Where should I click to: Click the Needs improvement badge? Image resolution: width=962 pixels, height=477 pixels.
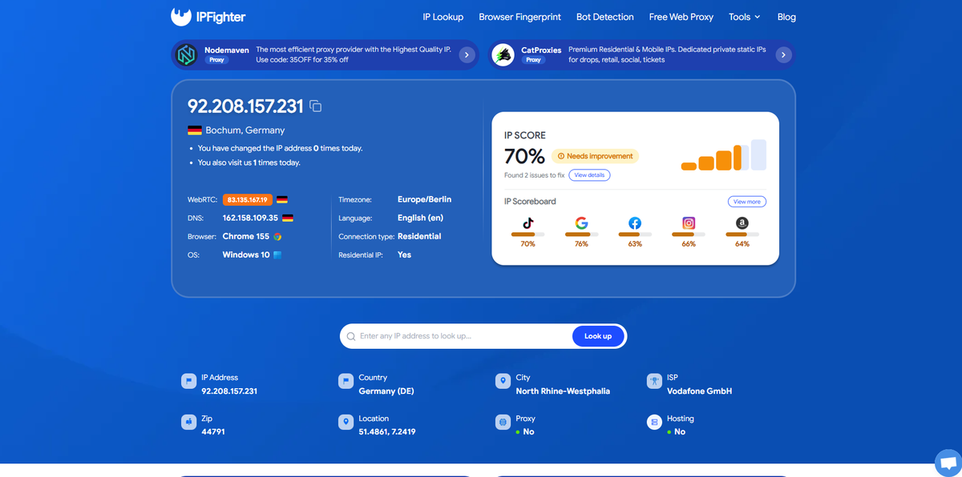tap(595, 156)
